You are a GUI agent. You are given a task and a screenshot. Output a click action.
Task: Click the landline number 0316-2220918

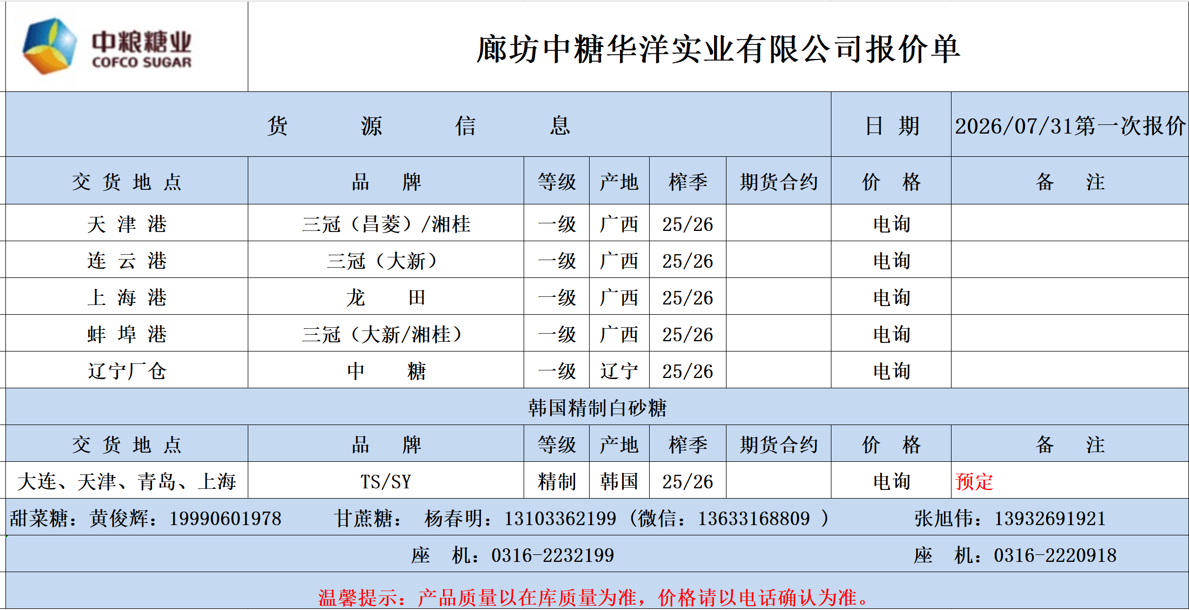(1055, 555)
